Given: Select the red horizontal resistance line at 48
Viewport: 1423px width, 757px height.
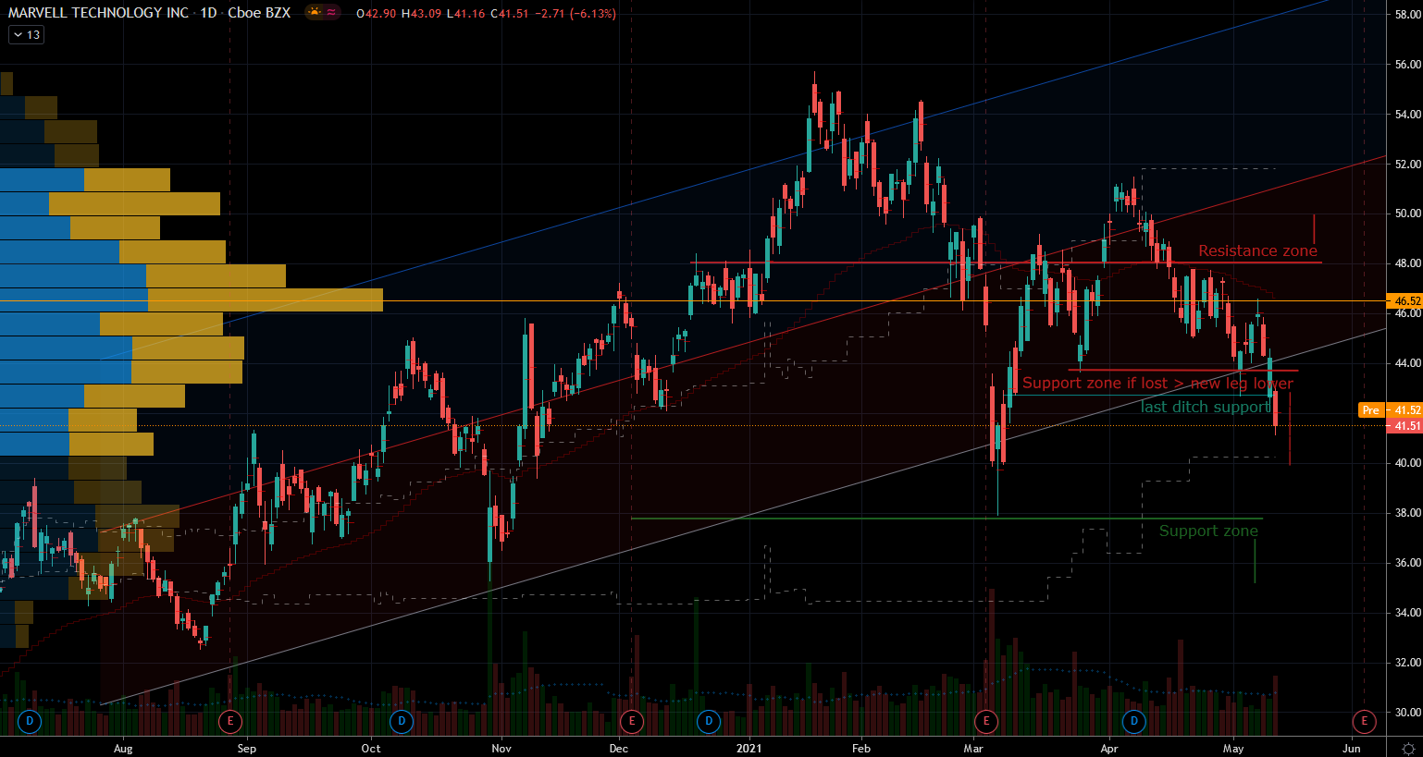Looking at the screenshot, I should click(x=1007, y=263).
